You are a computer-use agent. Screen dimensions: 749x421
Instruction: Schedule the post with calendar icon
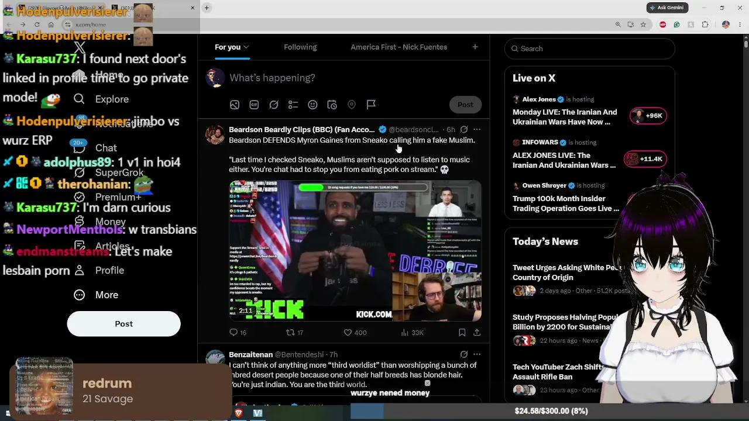tap(332, 105)
